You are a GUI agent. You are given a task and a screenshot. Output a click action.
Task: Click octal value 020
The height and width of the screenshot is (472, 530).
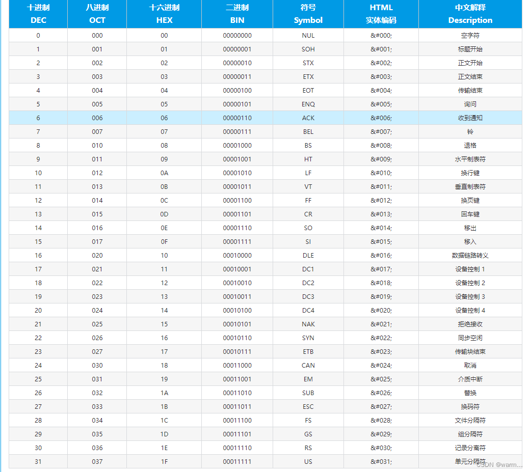[x=97, y=256]
